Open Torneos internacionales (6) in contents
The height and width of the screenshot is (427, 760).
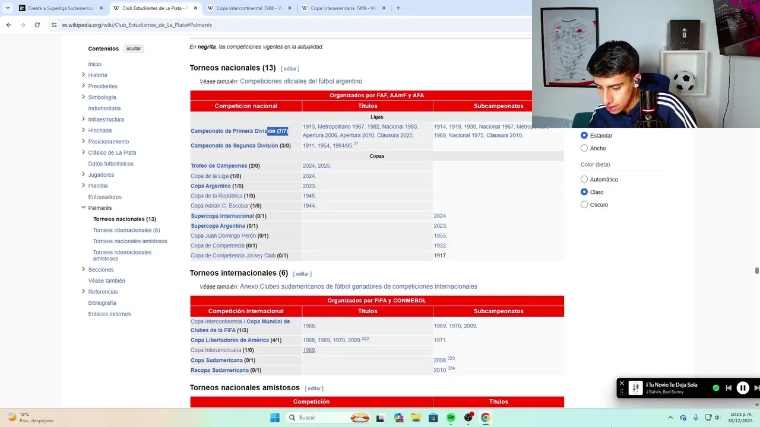point(126,230)
